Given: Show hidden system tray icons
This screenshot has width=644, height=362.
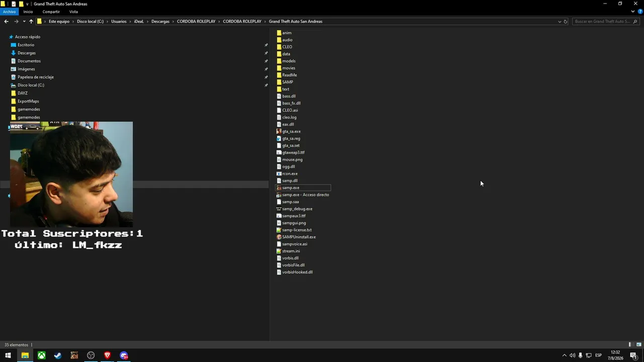Looking at the screenshot, I should [564, 355].
